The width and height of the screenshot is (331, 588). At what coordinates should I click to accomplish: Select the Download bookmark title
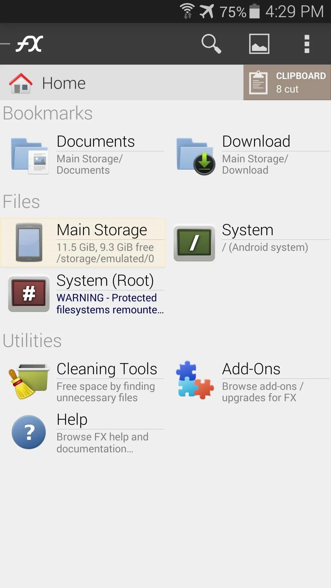pyautogui.click(x=256, y=141)
